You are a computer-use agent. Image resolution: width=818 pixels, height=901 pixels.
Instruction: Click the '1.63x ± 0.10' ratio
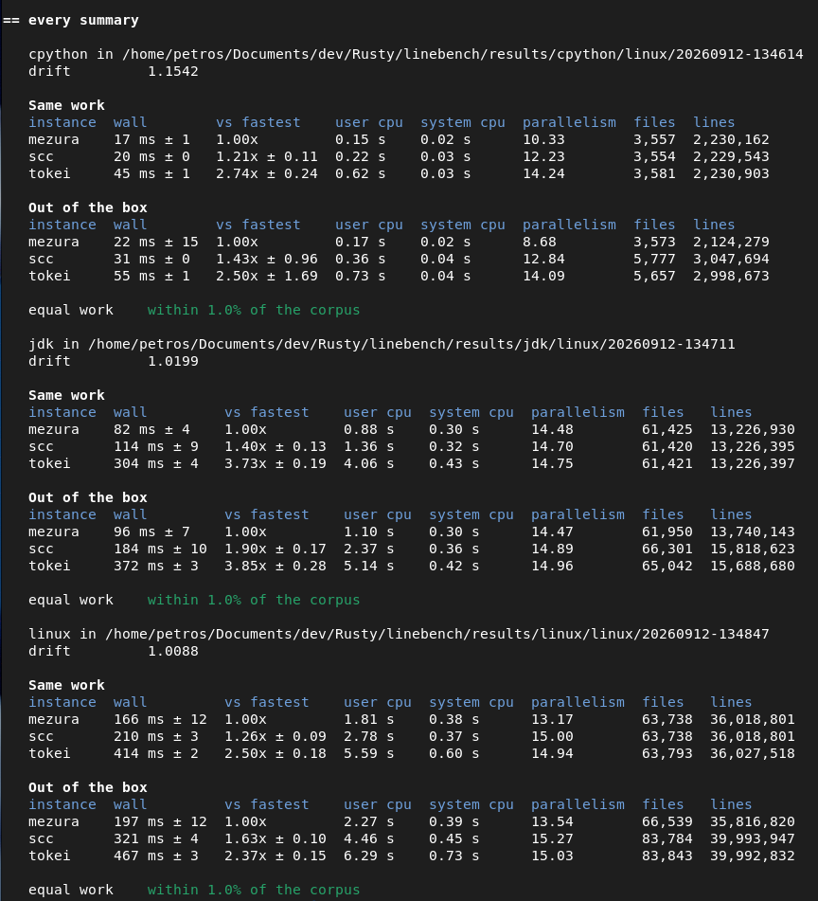(275, 838)
